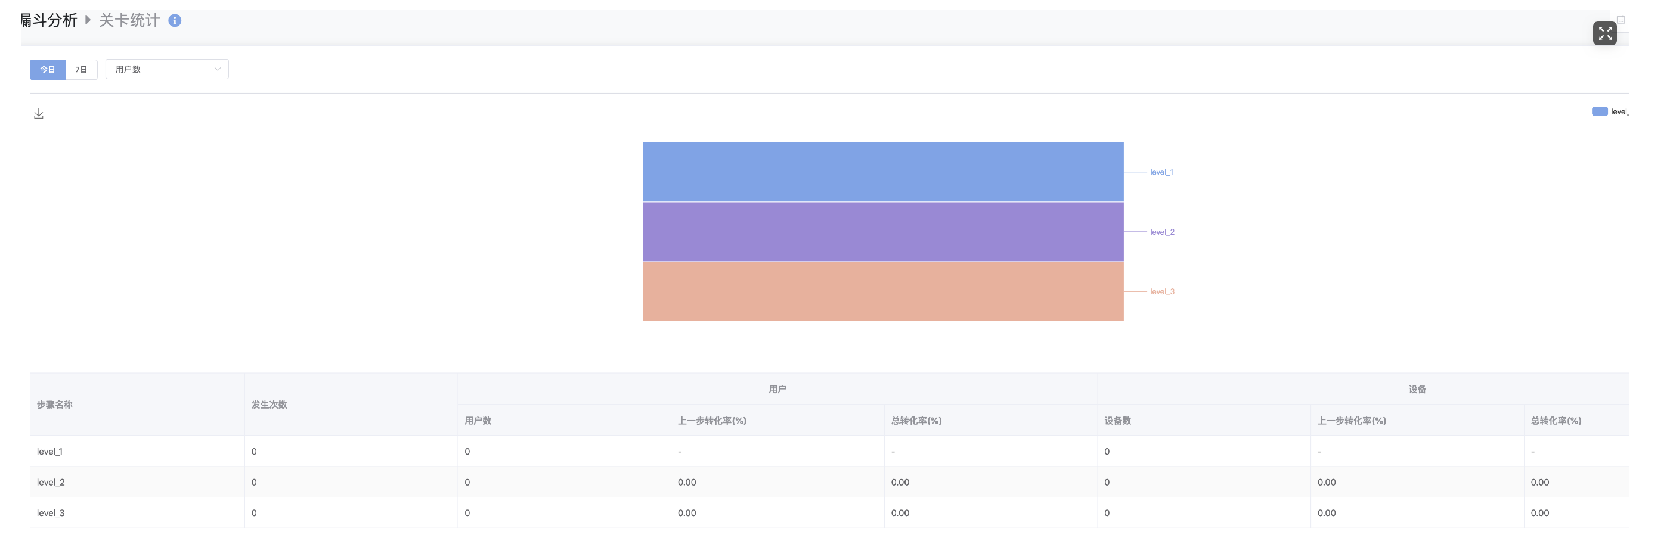The width and height of the screenshot is (1673, 560).
Task: Switch the date range to 今日
Action: (48, 70)
